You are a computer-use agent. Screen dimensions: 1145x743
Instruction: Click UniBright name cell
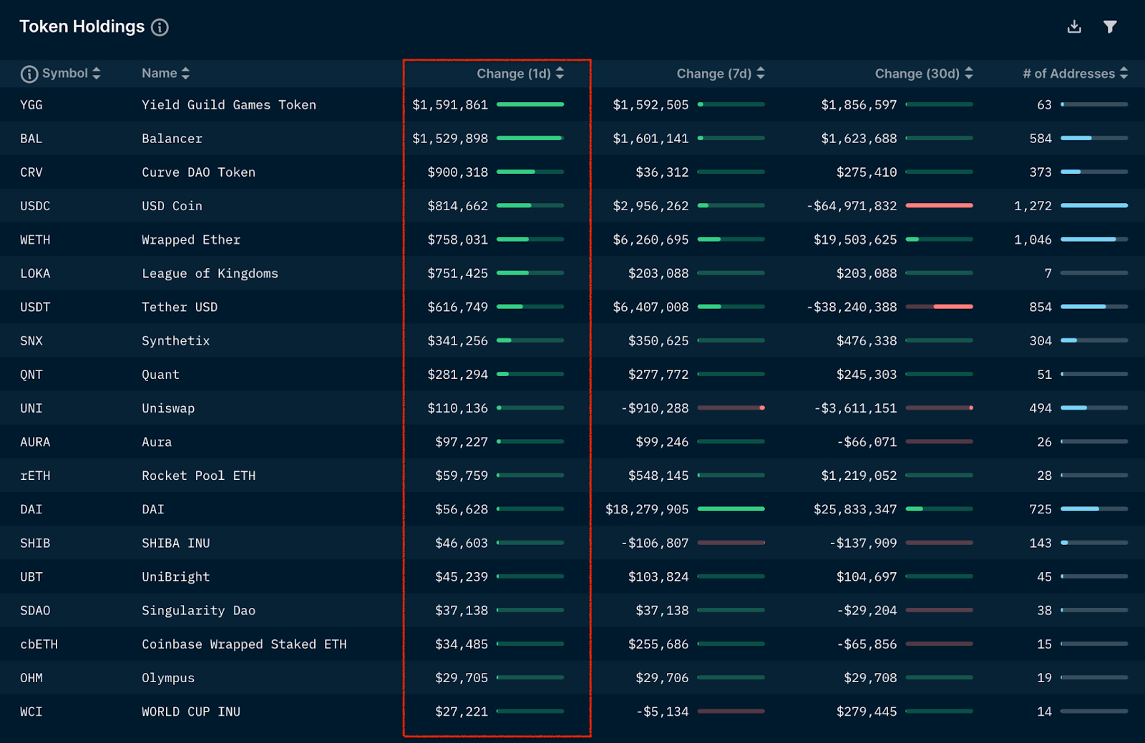[175, 576]
